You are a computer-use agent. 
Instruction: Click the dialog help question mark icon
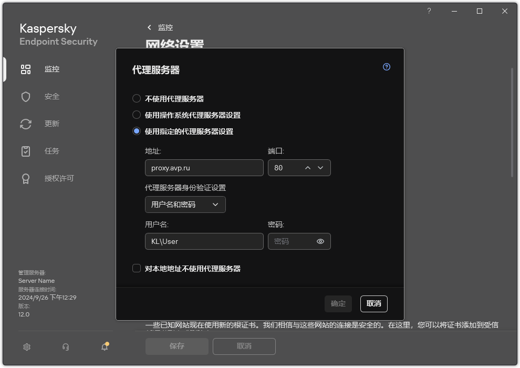point(386,67)
